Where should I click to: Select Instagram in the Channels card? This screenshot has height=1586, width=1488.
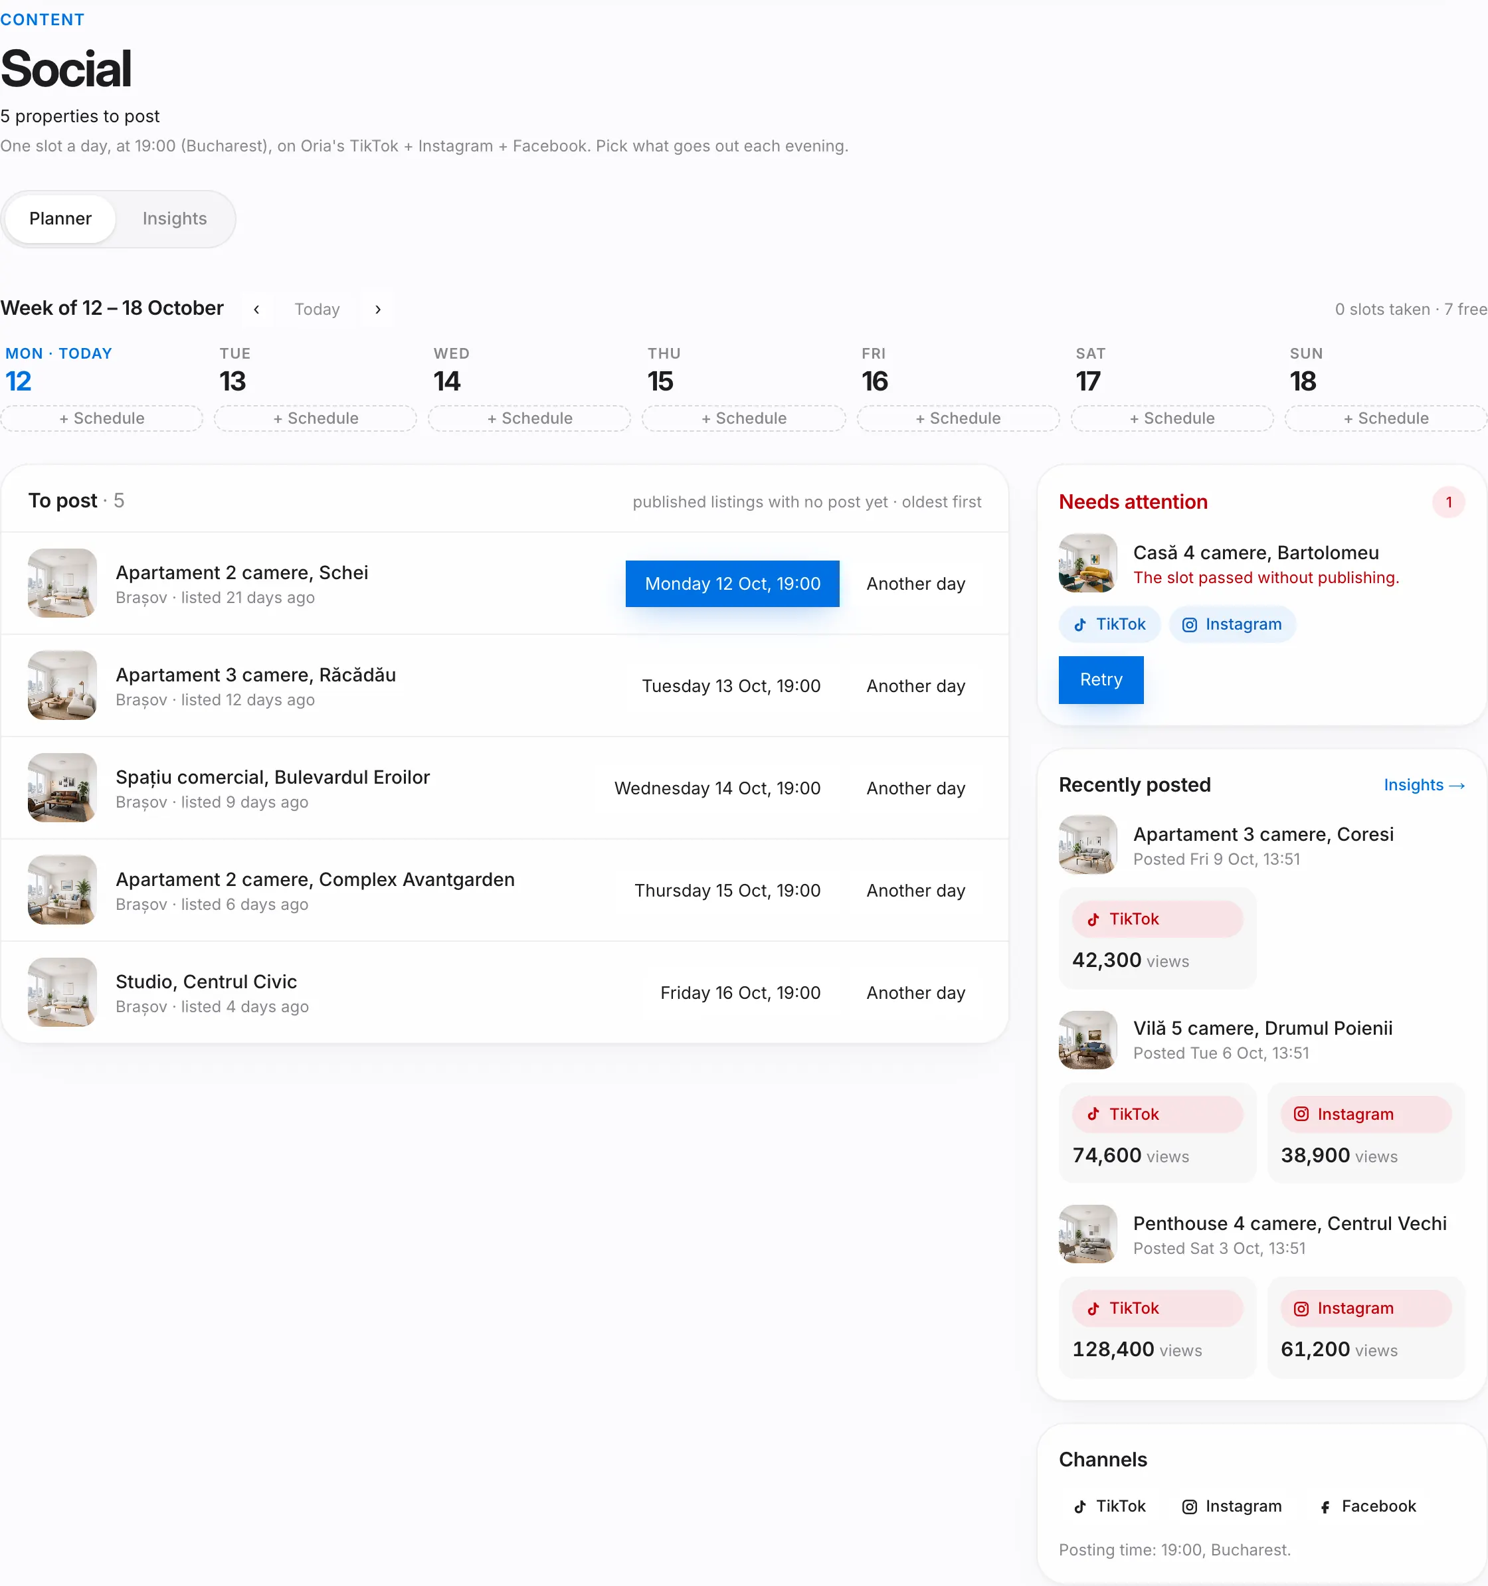pyautogui.click(x=1232, y=1506)
